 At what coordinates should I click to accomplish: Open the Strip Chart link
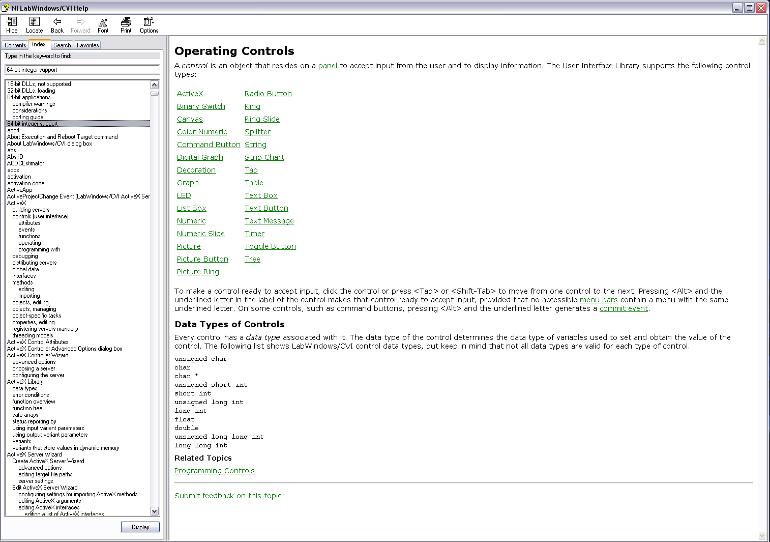pos(264,157)
